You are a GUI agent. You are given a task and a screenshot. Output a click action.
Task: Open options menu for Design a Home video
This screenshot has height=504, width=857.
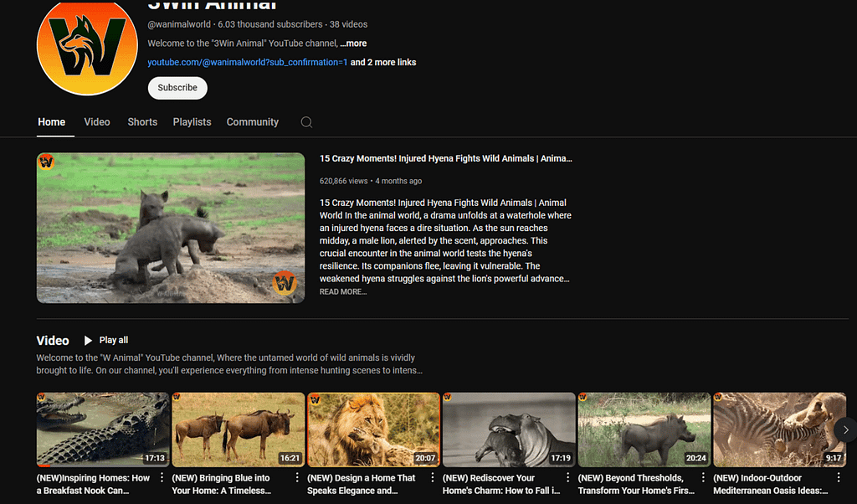point(433,478)
